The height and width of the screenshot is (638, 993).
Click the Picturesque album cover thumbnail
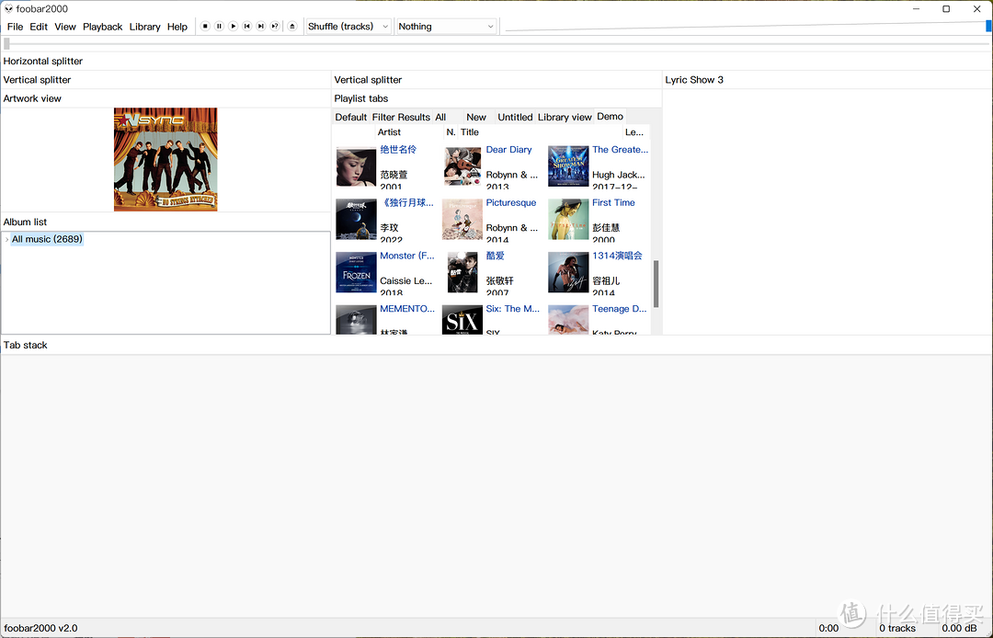(462, 220)
